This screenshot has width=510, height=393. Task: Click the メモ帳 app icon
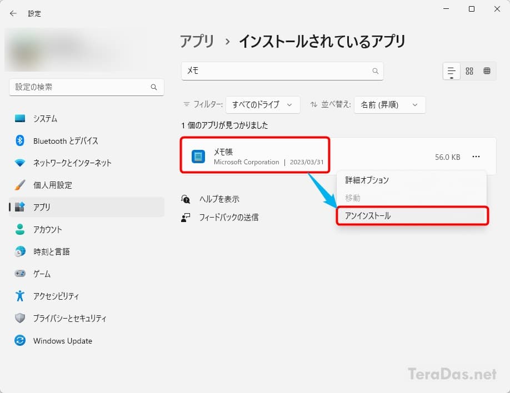pos(198,157)
